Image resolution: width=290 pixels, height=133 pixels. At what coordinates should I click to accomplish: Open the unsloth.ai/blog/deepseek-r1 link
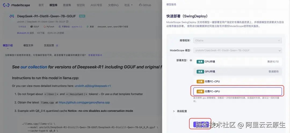tap(93, 86)
